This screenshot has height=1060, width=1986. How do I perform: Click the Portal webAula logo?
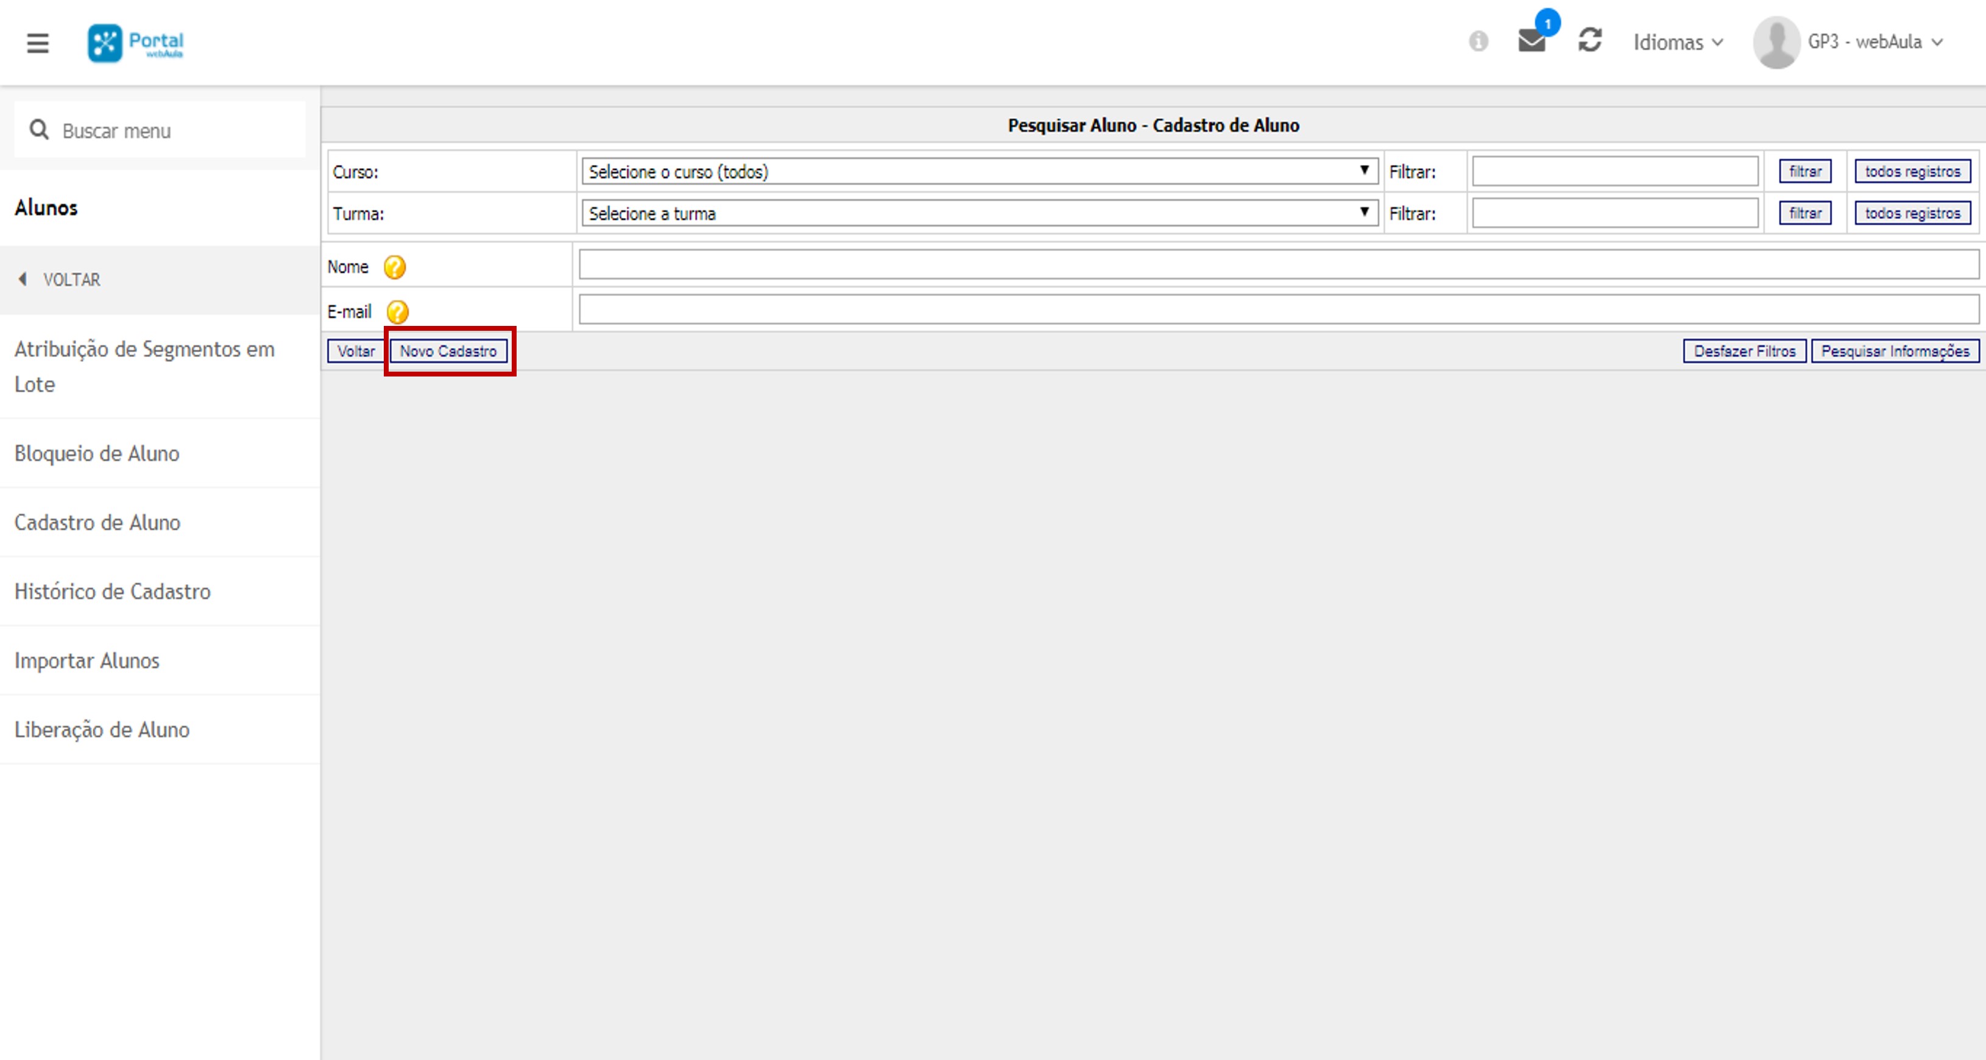(x=136, y=43)
